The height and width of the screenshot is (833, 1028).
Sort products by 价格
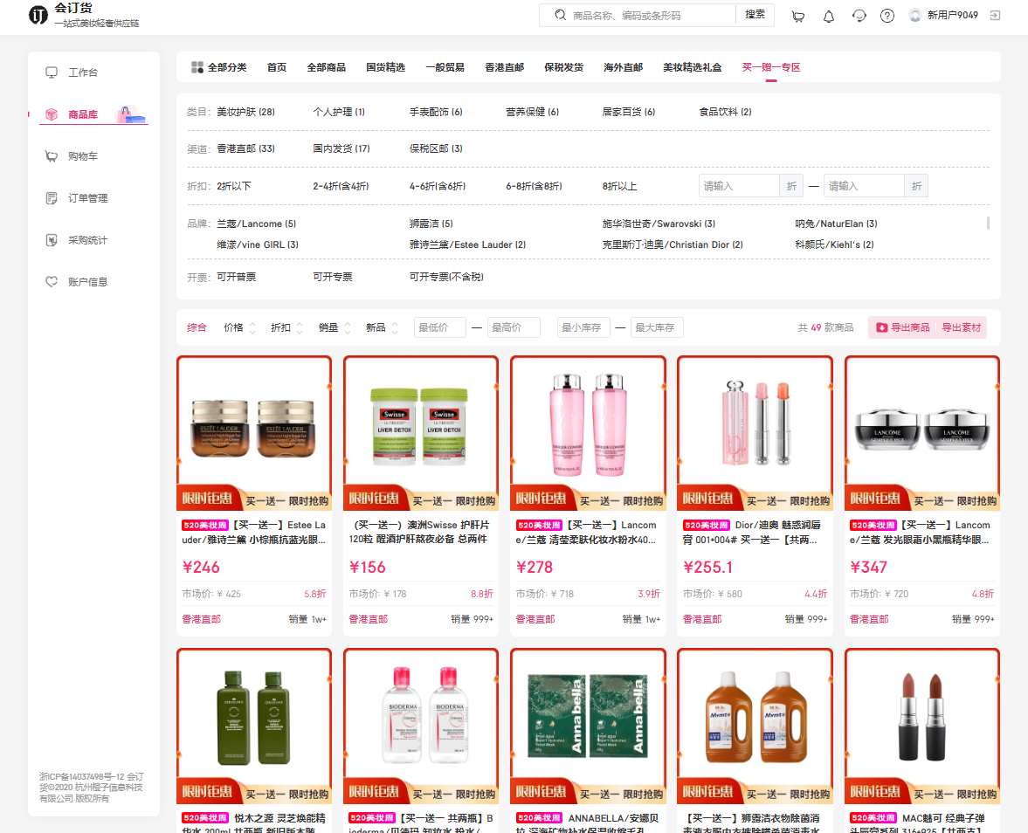tap(239, 327)
